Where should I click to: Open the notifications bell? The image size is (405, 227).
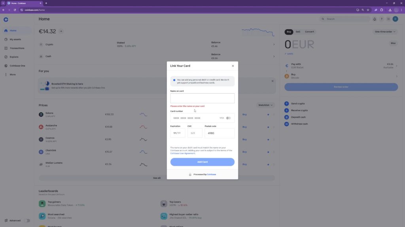pyautogui.click(x=375, y=19)
